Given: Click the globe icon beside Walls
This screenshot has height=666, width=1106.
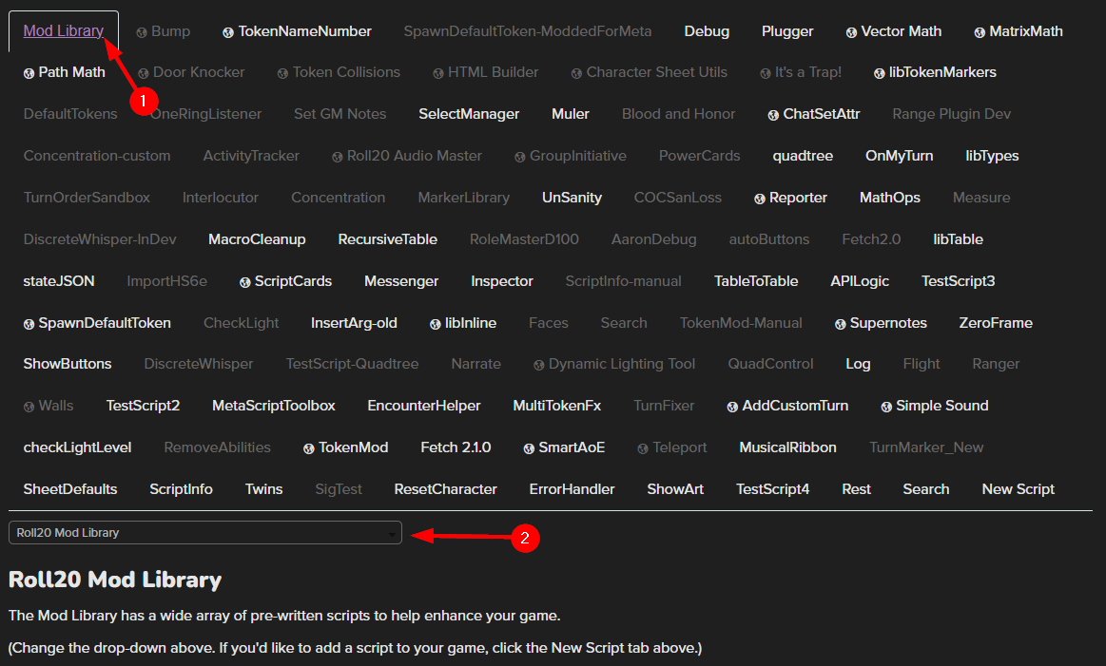Looking at the screenshot, I should point(29,407).
